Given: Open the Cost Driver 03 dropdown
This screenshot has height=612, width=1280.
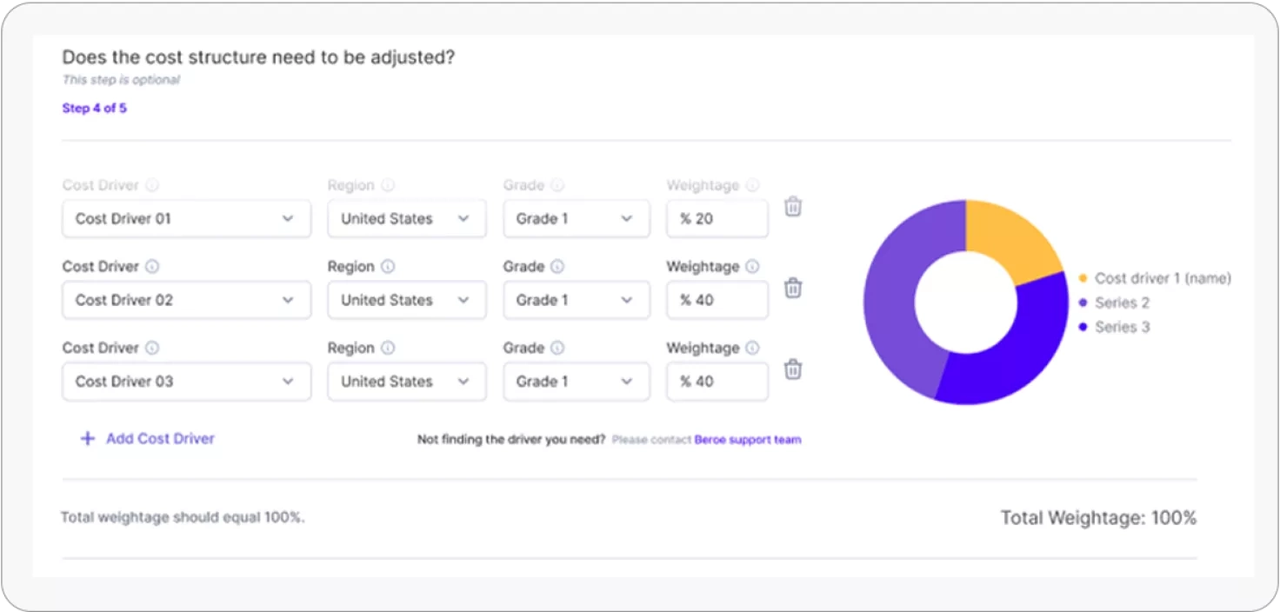Looking at the screenshot, I should (186, 382).
